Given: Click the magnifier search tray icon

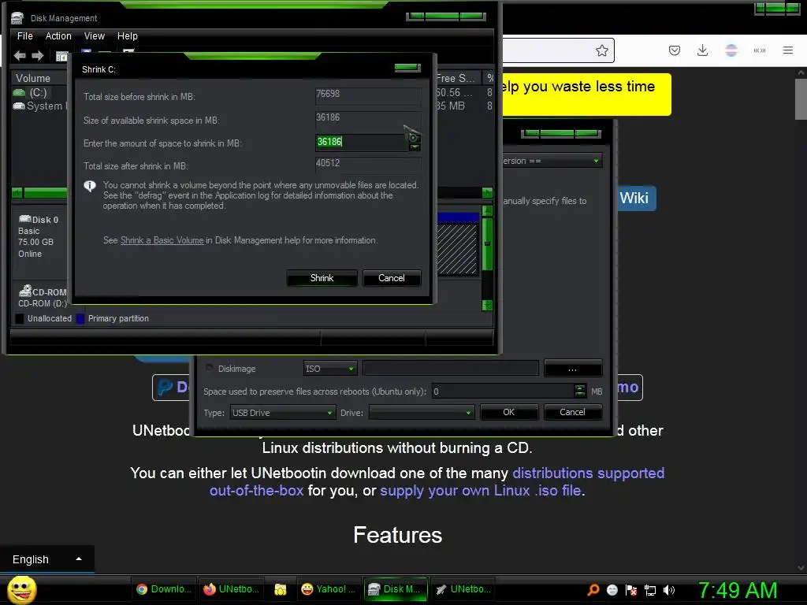Looking at the screenshot, I should click(x=593, y=590).
